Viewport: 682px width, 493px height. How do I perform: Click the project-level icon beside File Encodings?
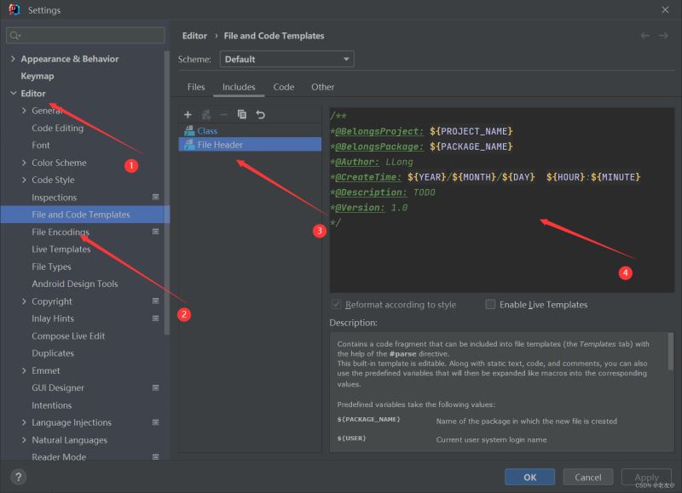click(155, 232)
